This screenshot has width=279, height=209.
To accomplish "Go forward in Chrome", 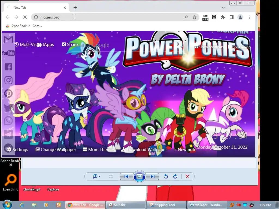I will click(x=16, y=17).
